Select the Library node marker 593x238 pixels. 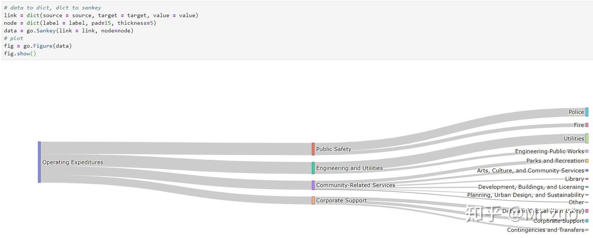(587, 179)
